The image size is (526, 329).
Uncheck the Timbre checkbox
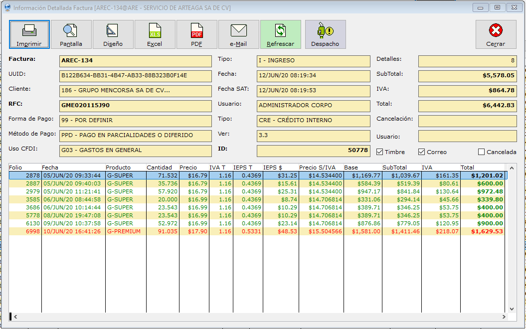380,152
